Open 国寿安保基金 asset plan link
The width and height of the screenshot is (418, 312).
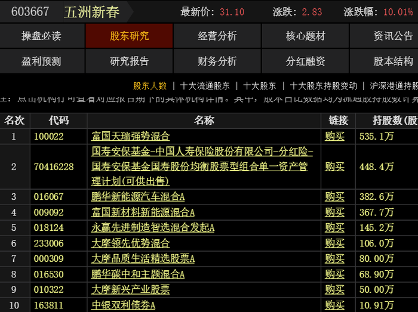[x=202, y=166]
